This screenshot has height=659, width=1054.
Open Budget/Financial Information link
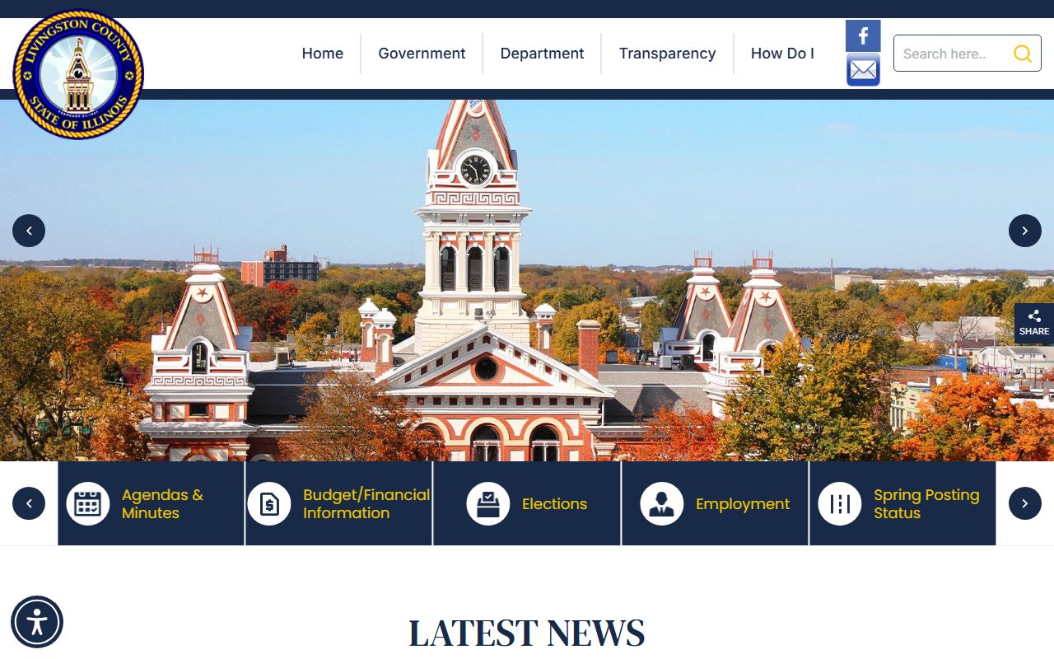366,503
